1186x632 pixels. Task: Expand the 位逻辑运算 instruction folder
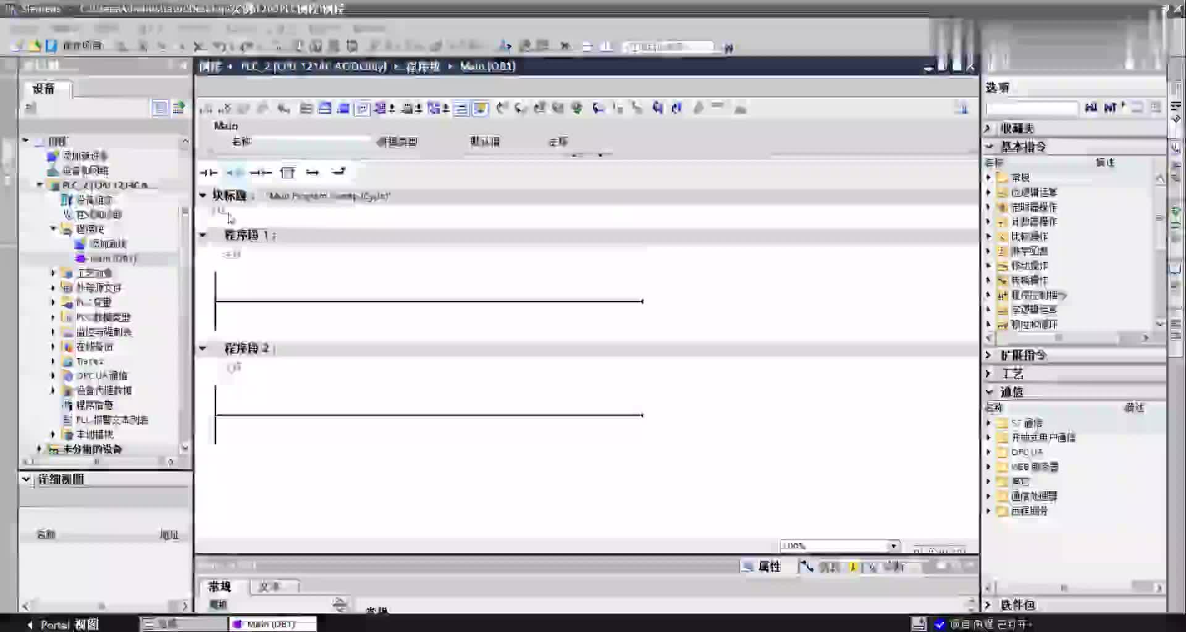989,192
